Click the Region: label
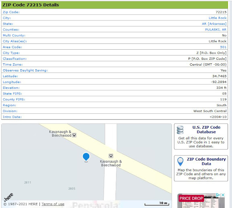This screenshot has height=208, width=232. 9,105
